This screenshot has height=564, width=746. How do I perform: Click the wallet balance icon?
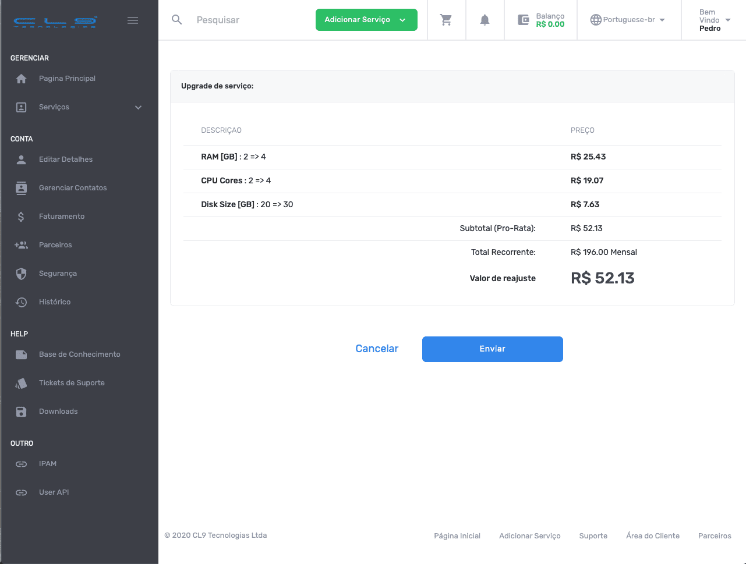coord(524,20)
